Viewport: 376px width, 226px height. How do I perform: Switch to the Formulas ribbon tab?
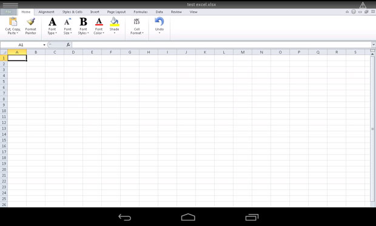coord(141,12)
